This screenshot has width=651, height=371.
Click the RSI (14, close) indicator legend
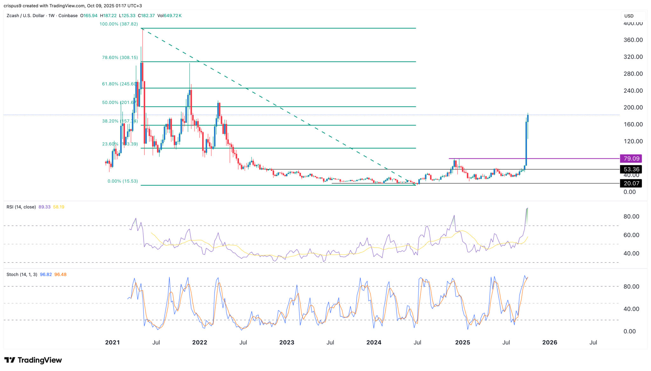21,207
